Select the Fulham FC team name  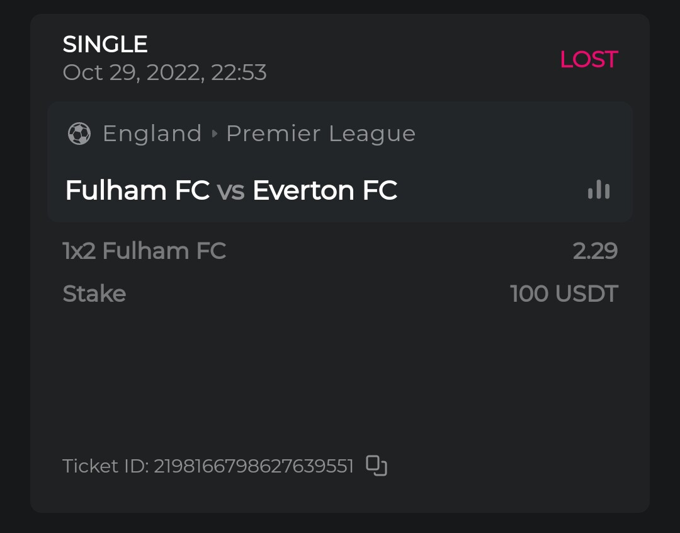click(x=137, y=190)
